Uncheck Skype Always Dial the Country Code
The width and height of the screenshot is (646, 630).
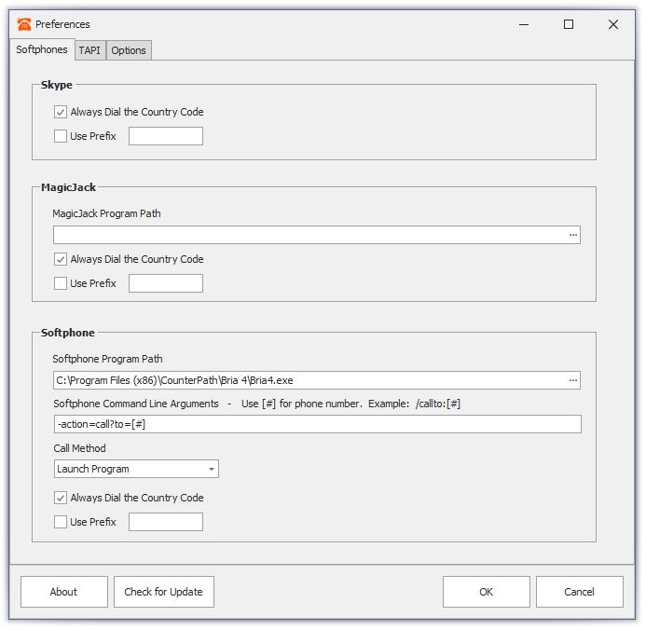coord(61,112)
